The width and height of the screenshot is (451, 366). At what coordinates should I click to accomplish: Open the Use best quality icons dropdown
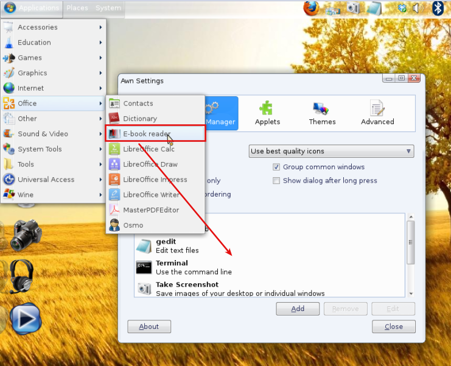pos(331,151)
